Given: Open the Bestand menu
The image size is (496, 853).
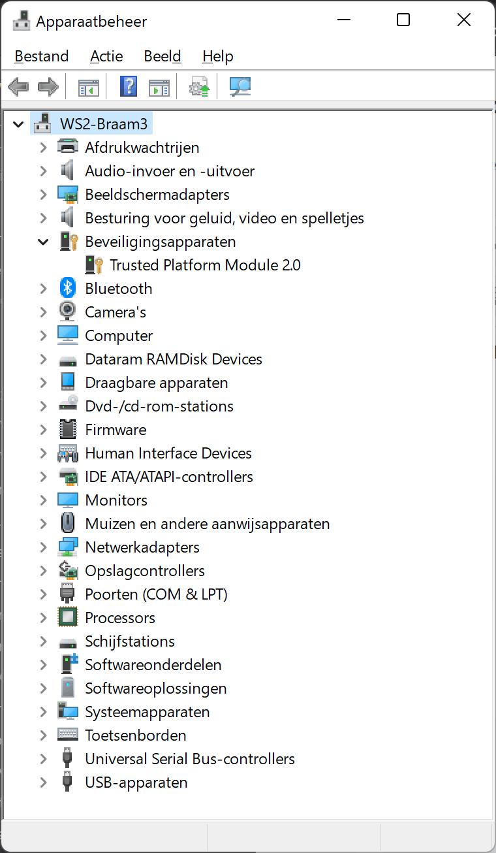Looking at the screenshot, I should (42, 56).
